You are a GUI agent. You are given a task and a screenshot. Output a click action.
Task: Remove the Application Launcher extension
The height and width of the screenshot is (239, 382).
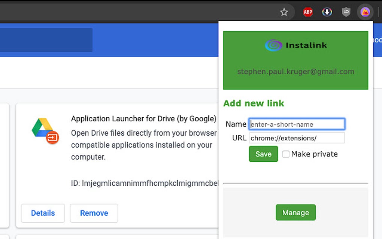pos(94,213)
